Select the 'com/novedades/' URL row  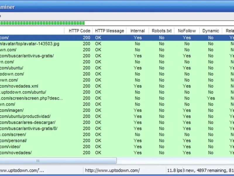click(117, 153)
